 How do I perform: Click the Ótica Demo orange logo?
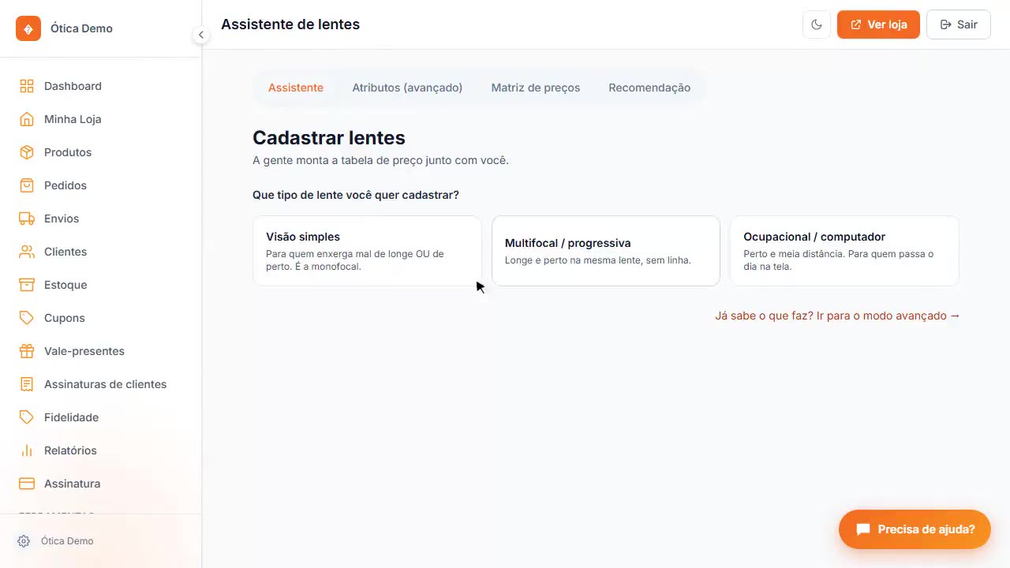pos(28,28)
